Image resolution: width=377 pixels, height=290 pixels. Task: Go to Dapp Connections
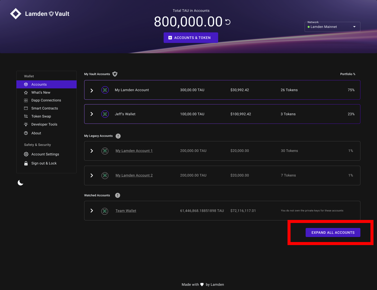point(46,100)
